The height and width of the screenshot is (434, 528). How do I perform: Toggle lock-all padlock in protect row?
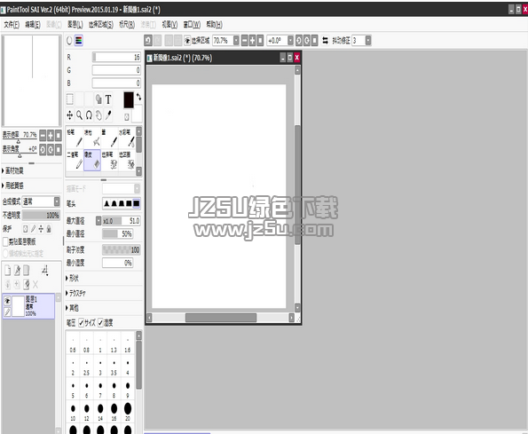point(49,229)
